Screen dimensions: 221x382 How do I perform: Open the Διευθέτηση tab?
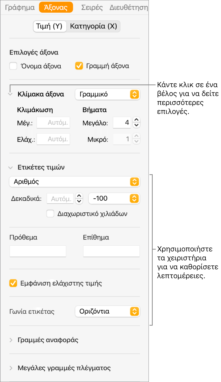(x=129, y=7)
